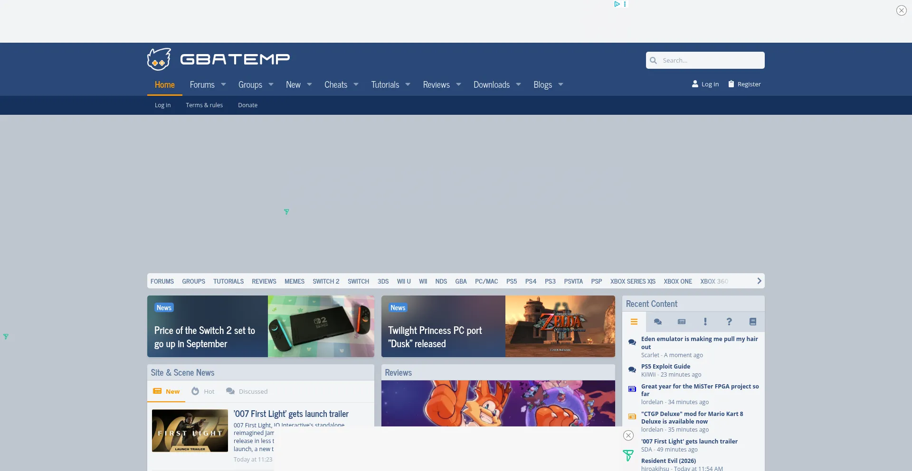912x471 pixels.
Task: Open "Resident Evil (2026)" recent item
Action: click(x=668, y=461)
